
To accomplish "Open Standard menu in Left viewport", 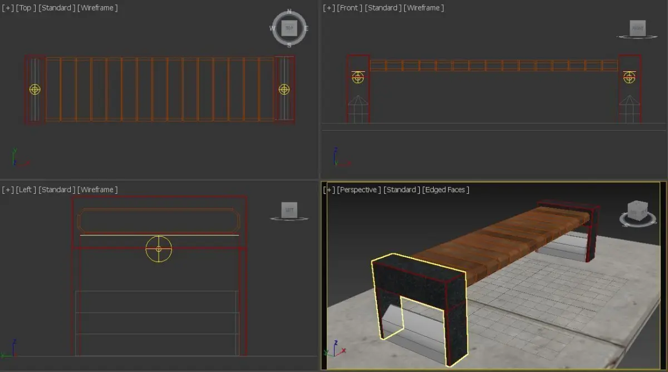I will [x=56, y=190].
